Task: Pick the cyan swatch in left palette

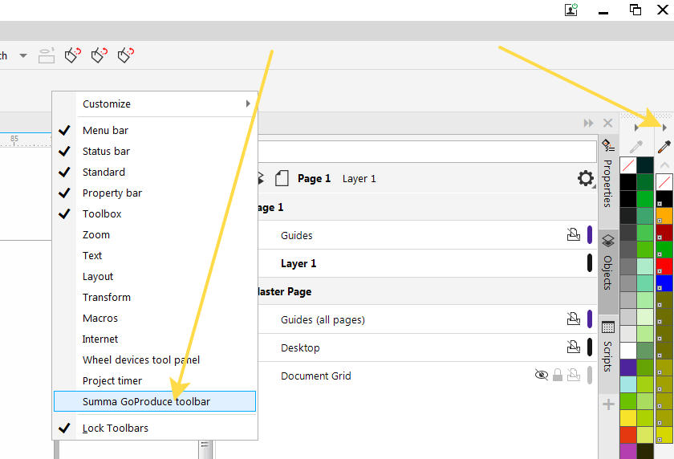Action: coord(628,384)
